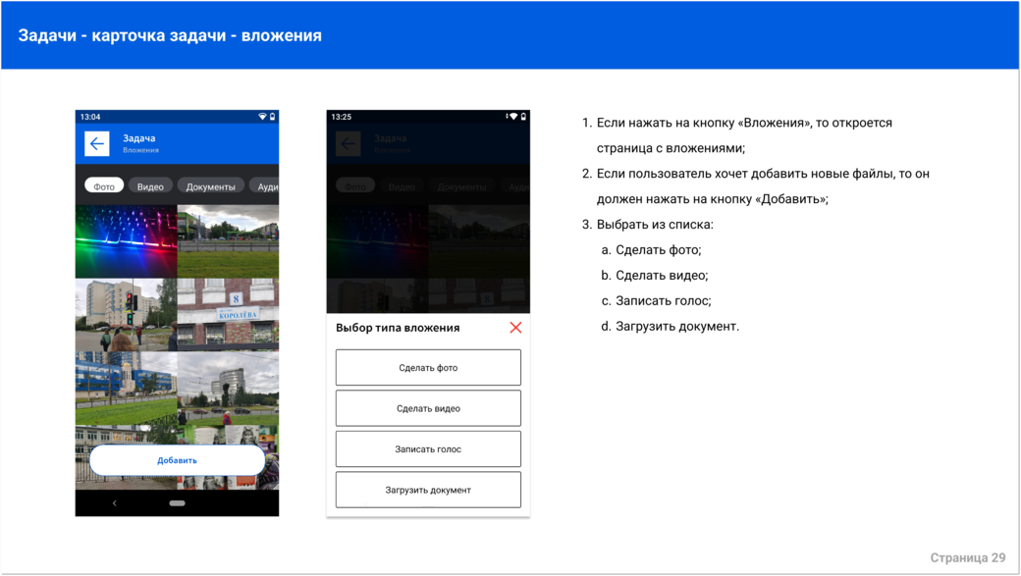Screen dimensions: 1021x576
Task: Click the Выбор типа вложения heading
Action: point(398,328)
